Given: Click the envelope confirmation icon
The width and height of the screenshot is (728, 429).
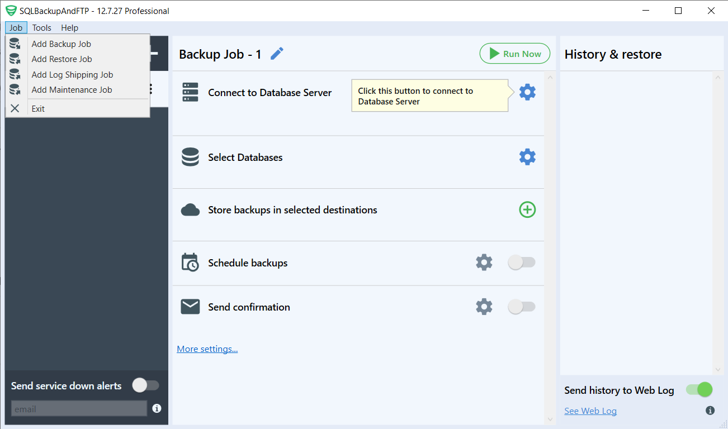Looking at the screenshot, I should (x=190, y=306).
